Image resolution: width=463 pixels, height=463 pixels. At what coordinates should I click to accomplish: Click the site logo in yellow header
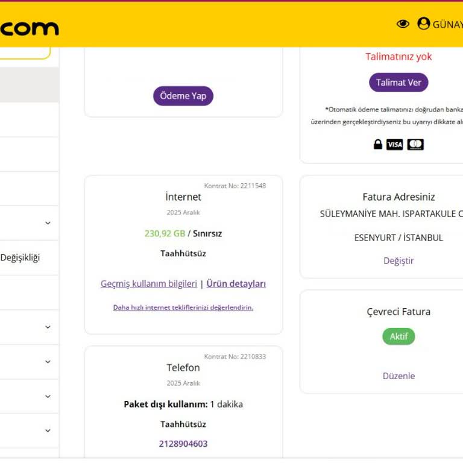pos(29,28)
